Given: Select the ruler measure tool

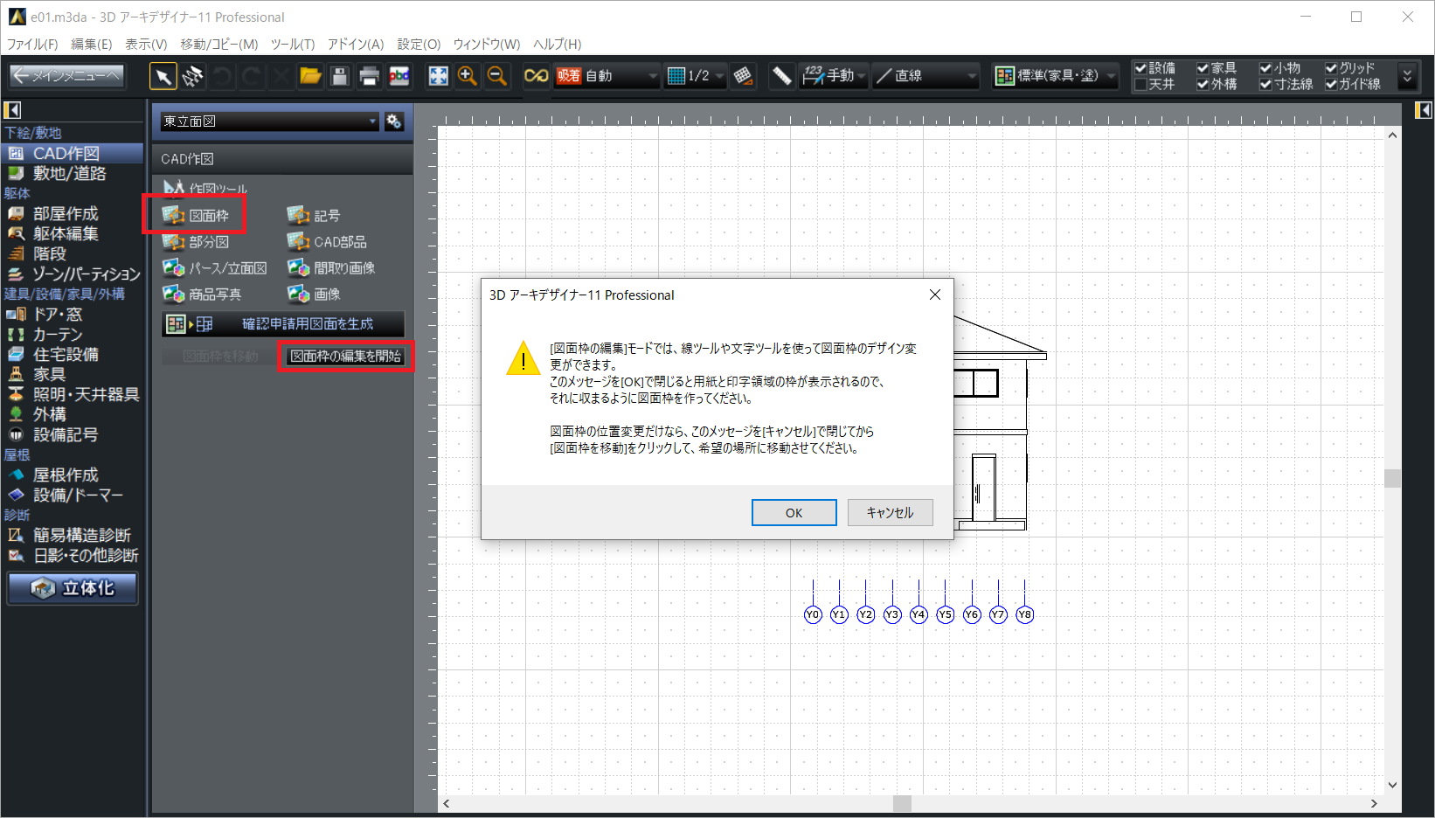Looking at the screenshot, I should [781, 77].
